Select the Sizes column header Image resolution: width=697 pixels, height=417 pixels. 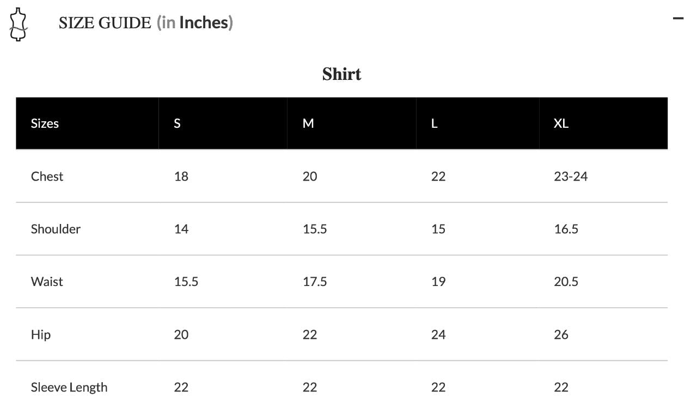point(45,123)
